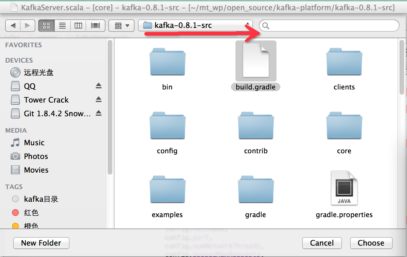Click the red tag color dot
This screenshot has height=257, width=407.
point(15,213)
